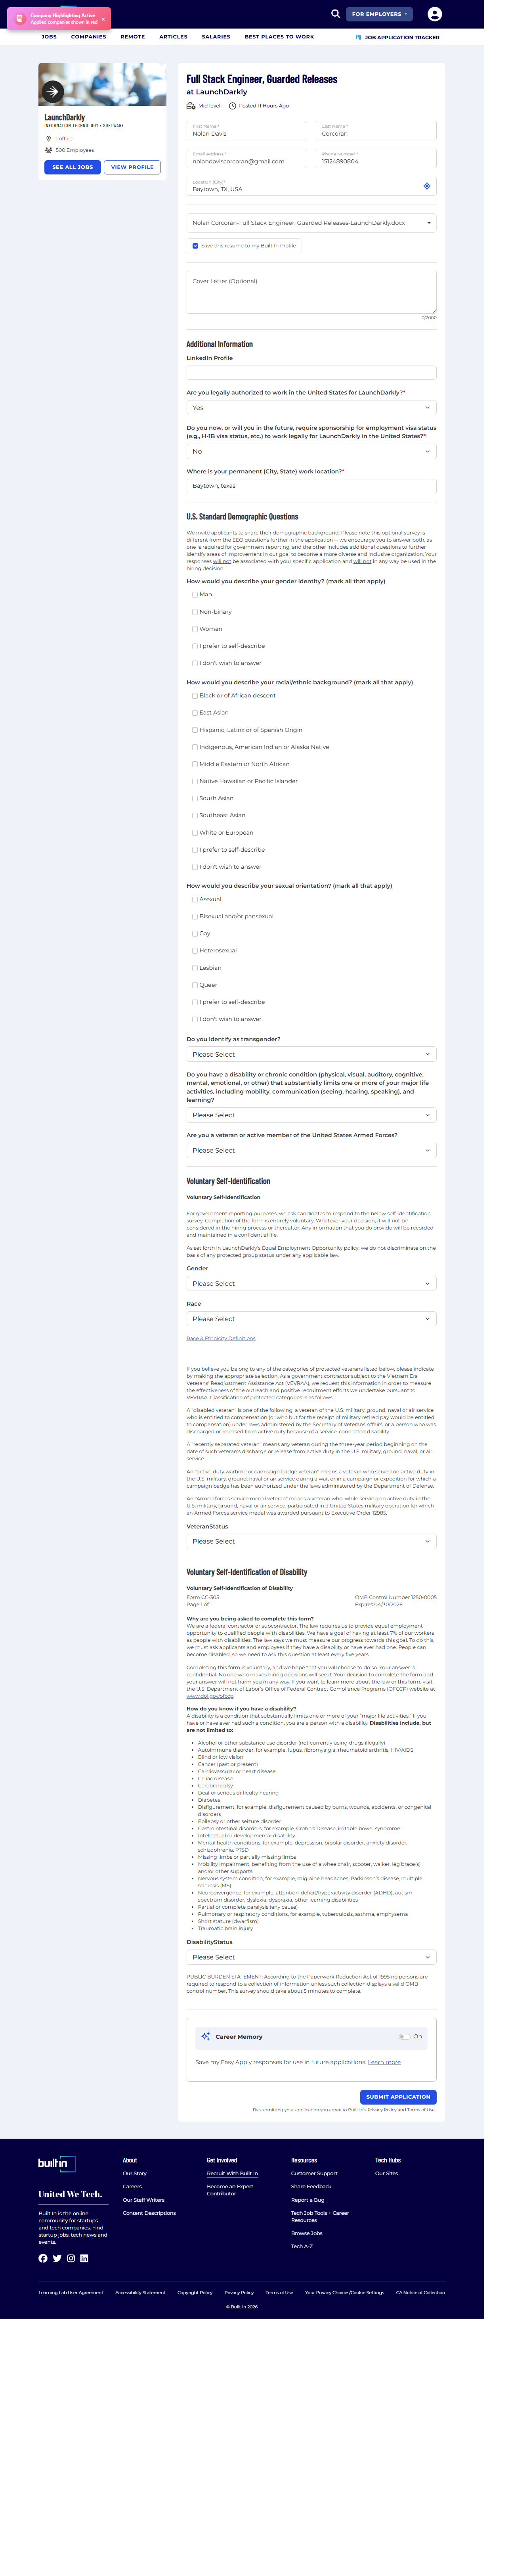Screen dimensions: 531x2576
Task: Click into the Cover Letter text area
Action: [311, 292]
